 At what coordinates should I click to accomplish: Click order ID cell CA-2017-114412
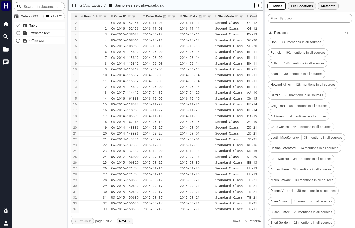click(x=125, y=93)
